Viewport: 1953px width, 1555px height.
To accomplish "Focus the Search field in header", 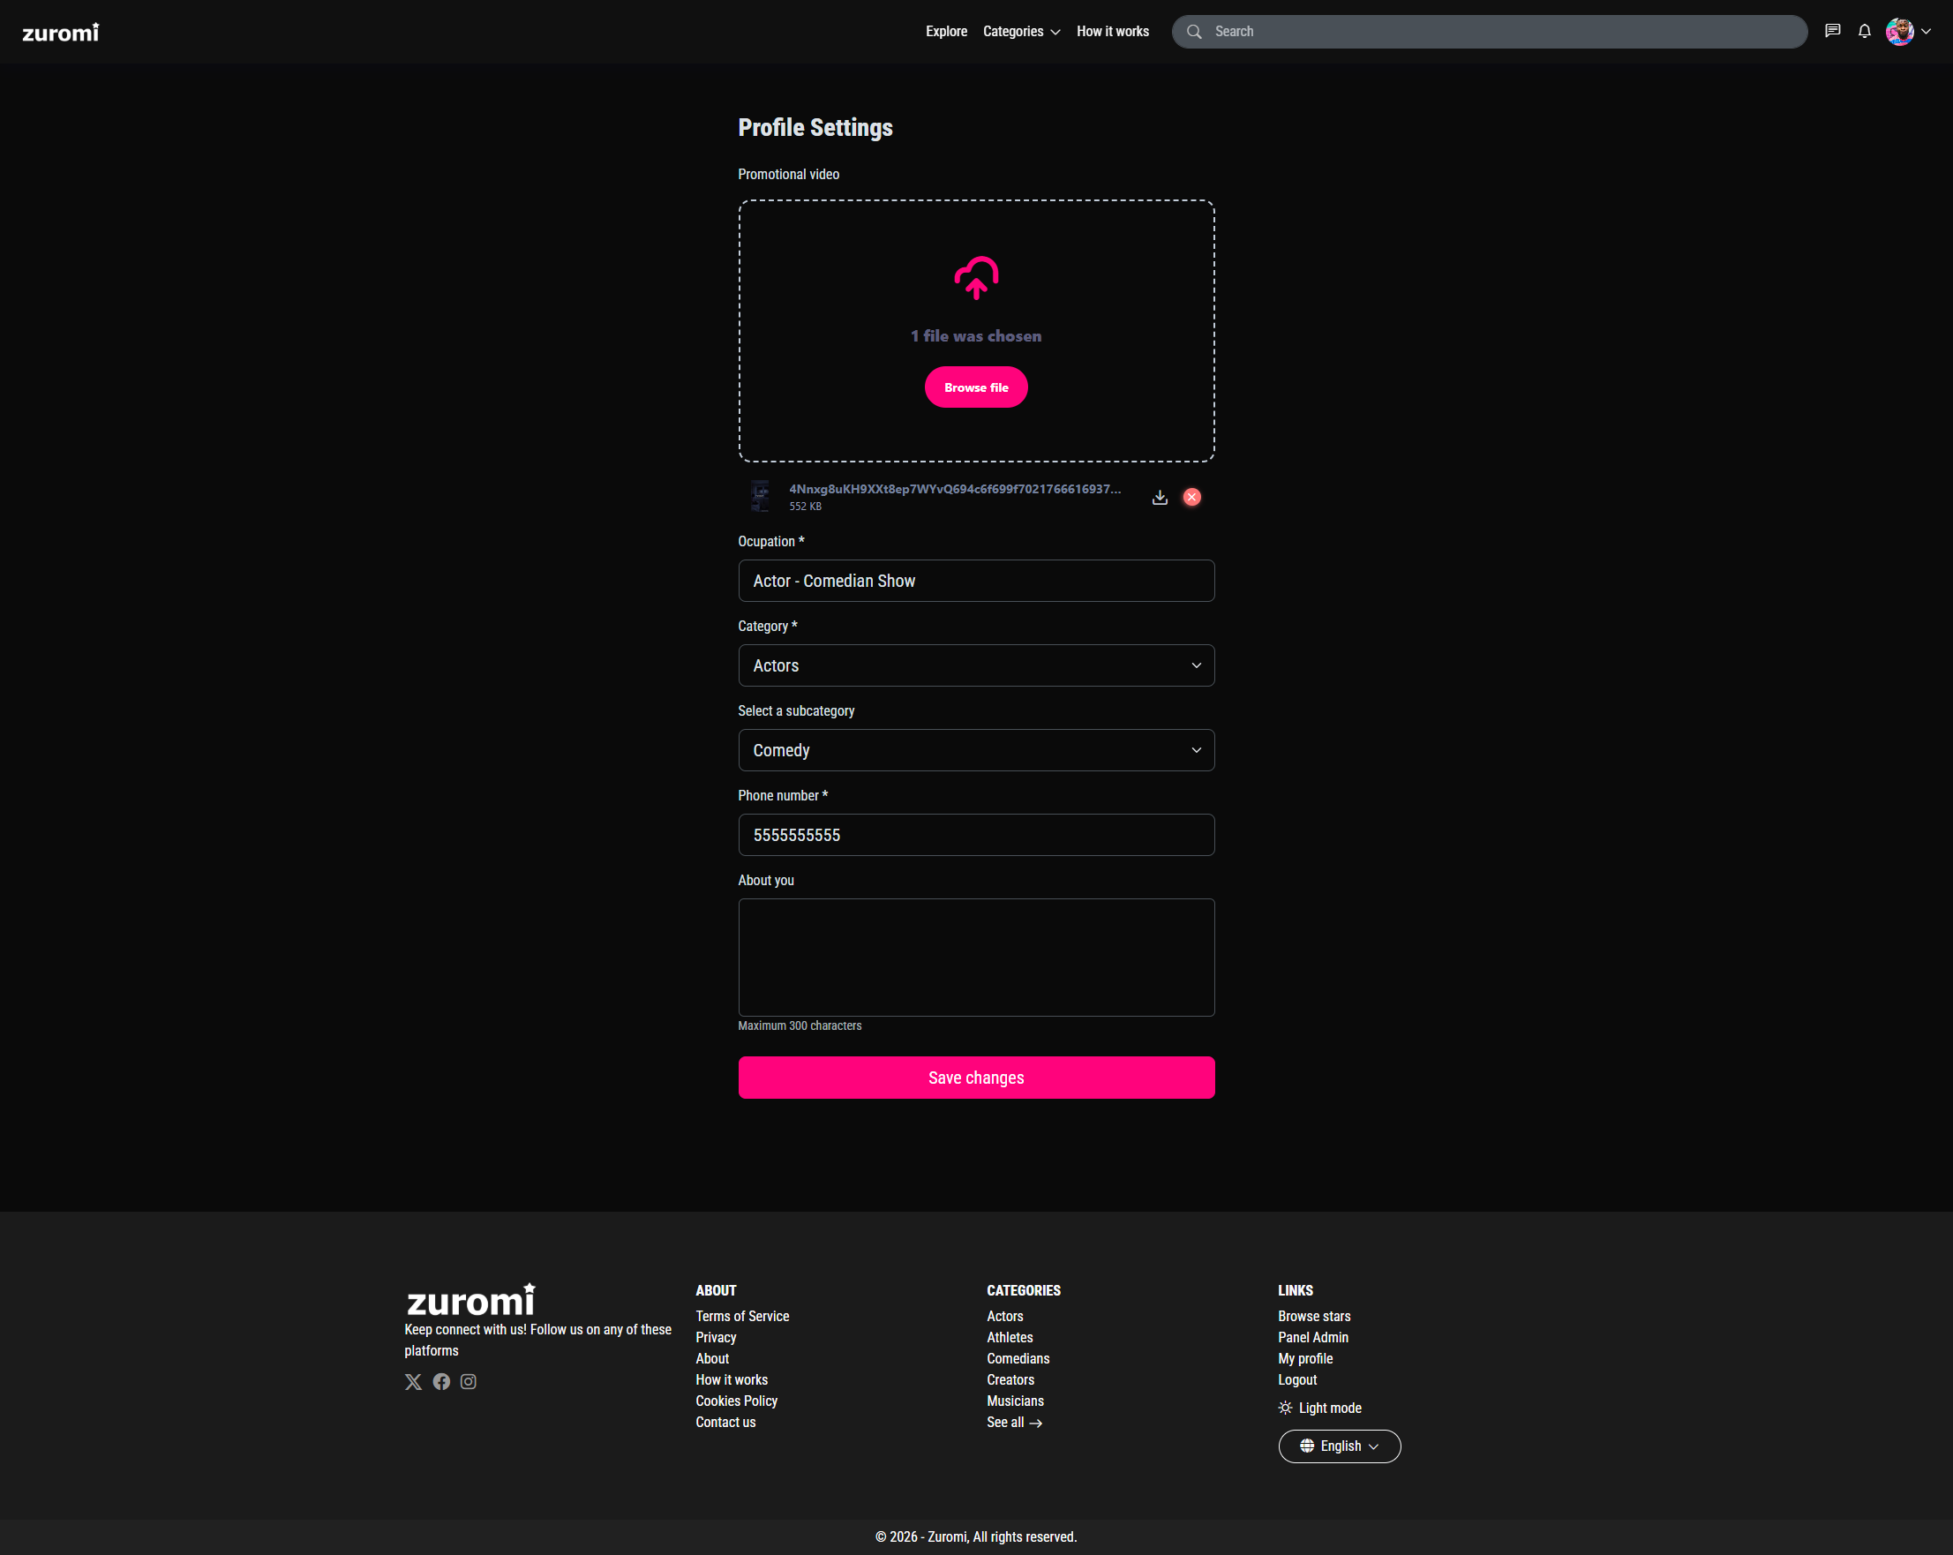I will (x=1504, y=31).
